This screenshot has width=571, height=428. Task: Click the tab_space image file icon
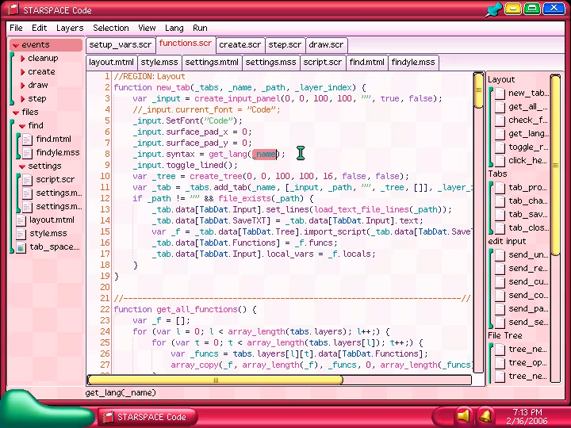(x=21, y=247)
